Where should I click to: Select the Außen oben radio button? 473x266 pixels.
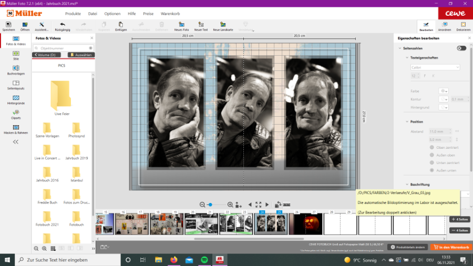(x=432, y=155)
